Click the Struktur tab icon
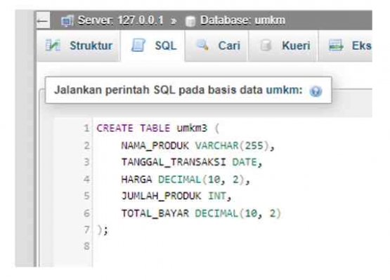 click(x=53, y=46)
